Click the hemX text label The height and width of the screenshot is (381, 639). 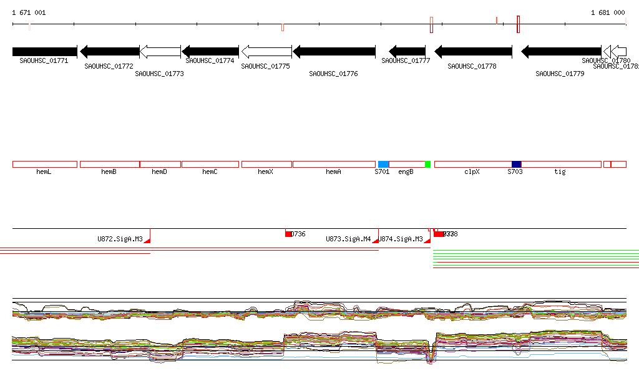[x=265, y=171]
